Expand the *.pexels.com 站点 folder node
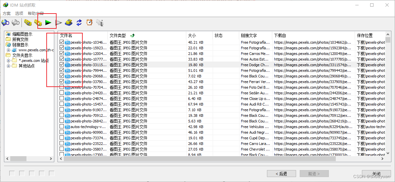The height and width of the screenshot is (182, 395). [x=9, y=61]
